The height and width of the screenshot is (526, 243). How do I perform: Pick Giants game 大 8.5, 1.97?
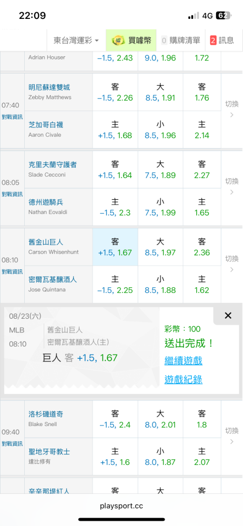(160, 247)
